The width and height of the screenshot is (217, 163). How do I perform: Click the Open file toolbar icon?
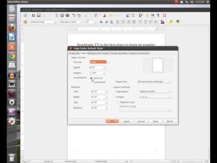pyautogui.click(x=33, y=15)
